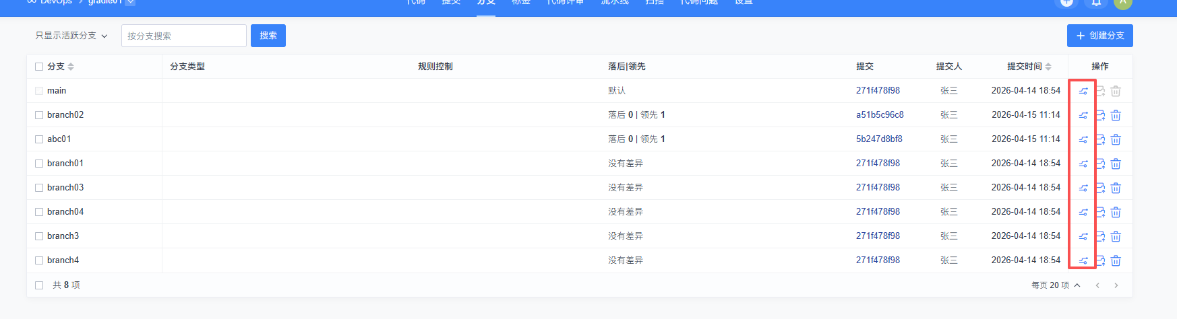Screen dimensions: 1177x319
Task: Select all branches using the header checkbox
Action: [39, 67]
